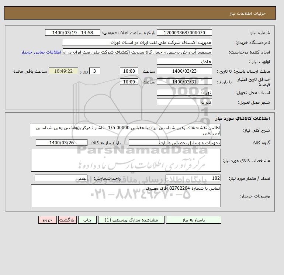Click the 'واحد شمارش:' label
The height and width of the screenshot is (275, 284).
coord(107,178)
